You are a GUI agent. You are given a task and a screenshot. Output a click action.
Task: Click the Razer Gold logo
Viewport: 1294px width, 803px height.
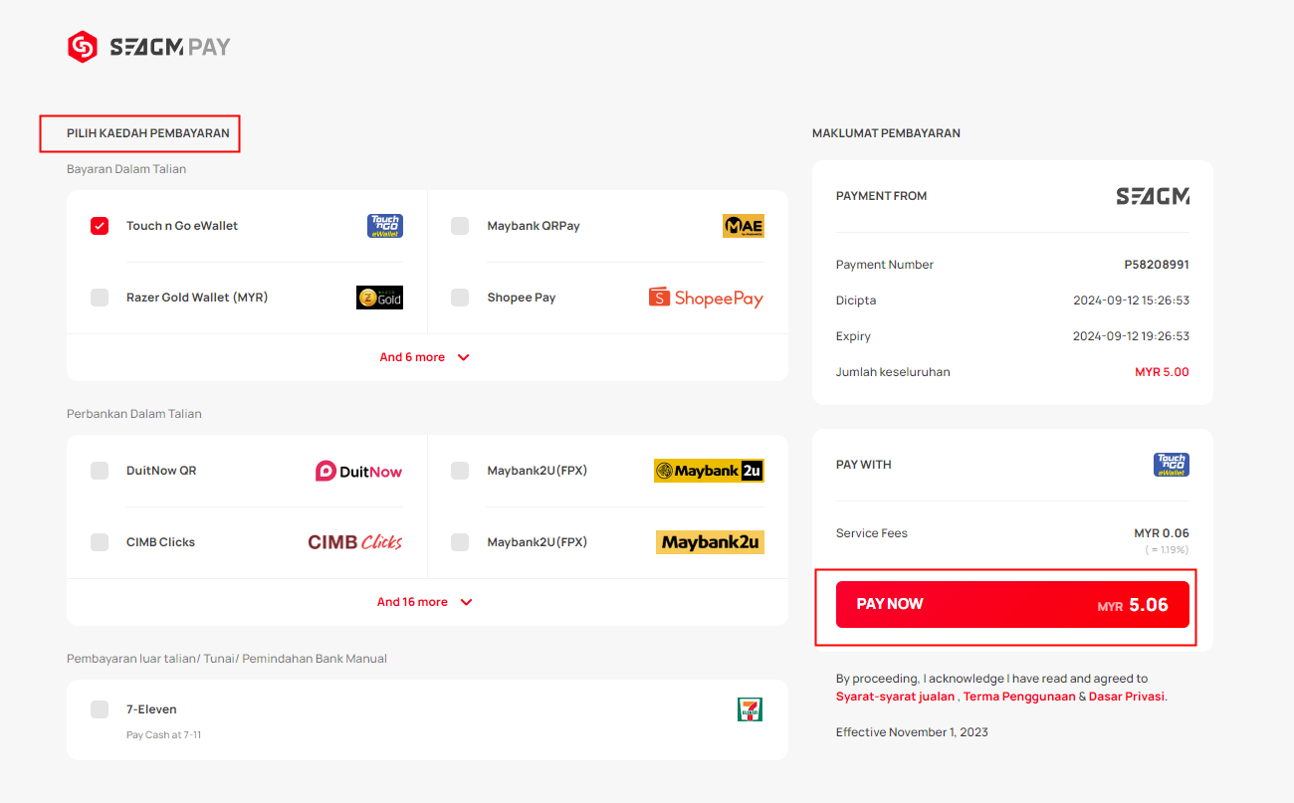(x=379, y=298)
